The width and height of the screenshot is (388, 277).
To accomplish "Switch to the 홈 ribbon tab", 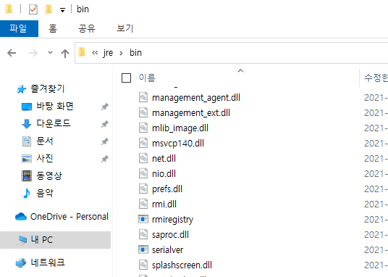I will pos(53,28).
